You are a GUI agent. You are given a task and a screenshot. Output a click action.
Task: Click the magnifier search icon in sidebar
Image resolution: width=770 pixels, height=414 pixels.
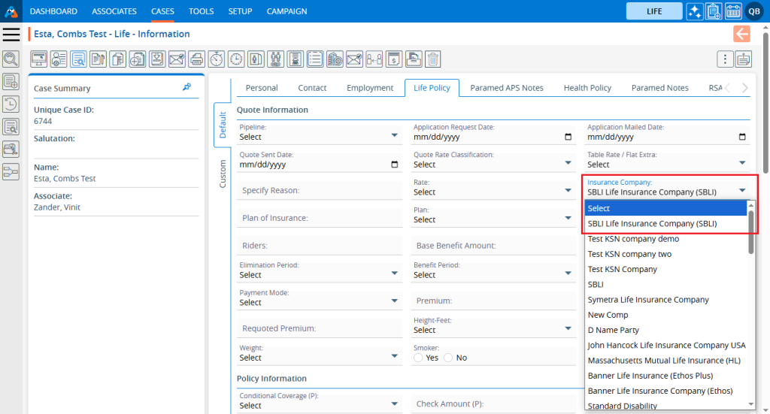11,59
